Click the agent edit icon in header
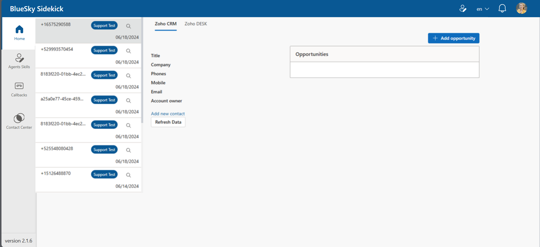 (x=463, y=9)
